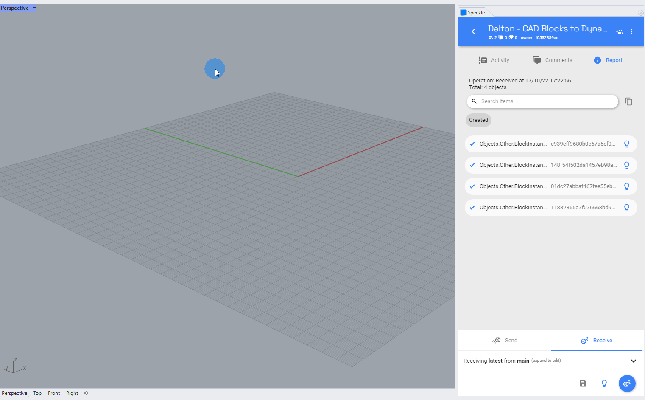Click the round blue receive action button
Viewport: 645px width, 400px height.
click(x=627, y=383)
